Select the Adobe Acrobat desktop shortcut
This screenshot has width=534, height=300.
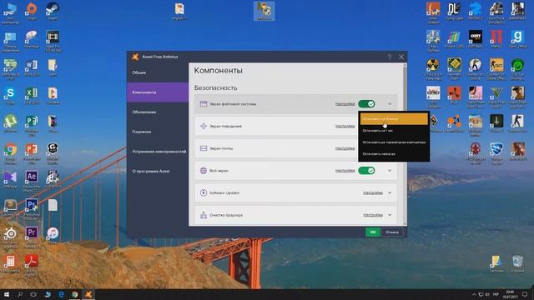(x=32, y=265)
